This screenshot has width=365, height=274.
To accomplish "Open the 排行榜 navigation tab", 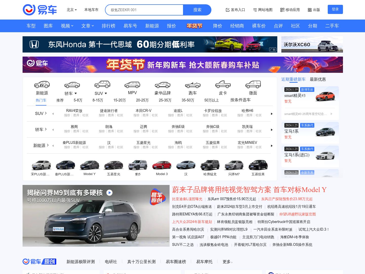I will pyautogui.click(x=108, y=26).
